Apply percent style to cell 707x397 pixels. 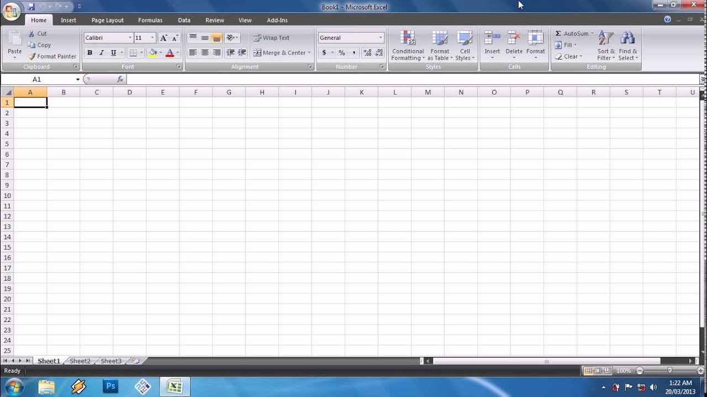tap(342, 53)
